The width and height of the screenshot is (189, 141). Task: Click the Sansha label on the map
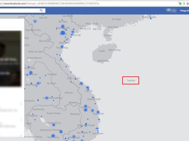click(x=131, y=80)
